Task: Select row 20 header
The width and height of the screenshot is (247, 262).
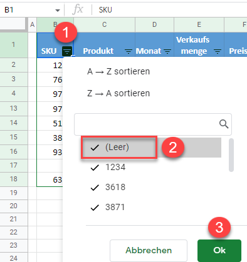Action: tap(14, 206)
